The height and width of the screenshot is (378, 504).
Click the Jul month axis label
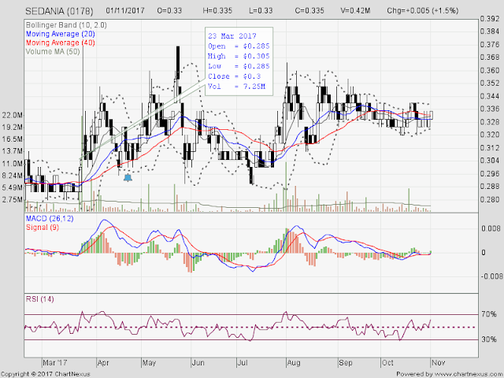click(x=243, y=363)
